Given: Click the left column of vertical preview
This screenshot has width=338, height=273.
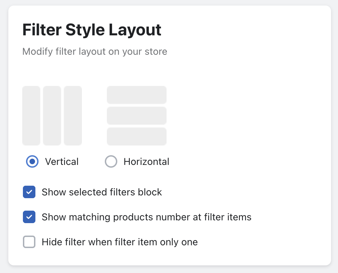Looking at the screenshot, I should [x=31, y=116].
